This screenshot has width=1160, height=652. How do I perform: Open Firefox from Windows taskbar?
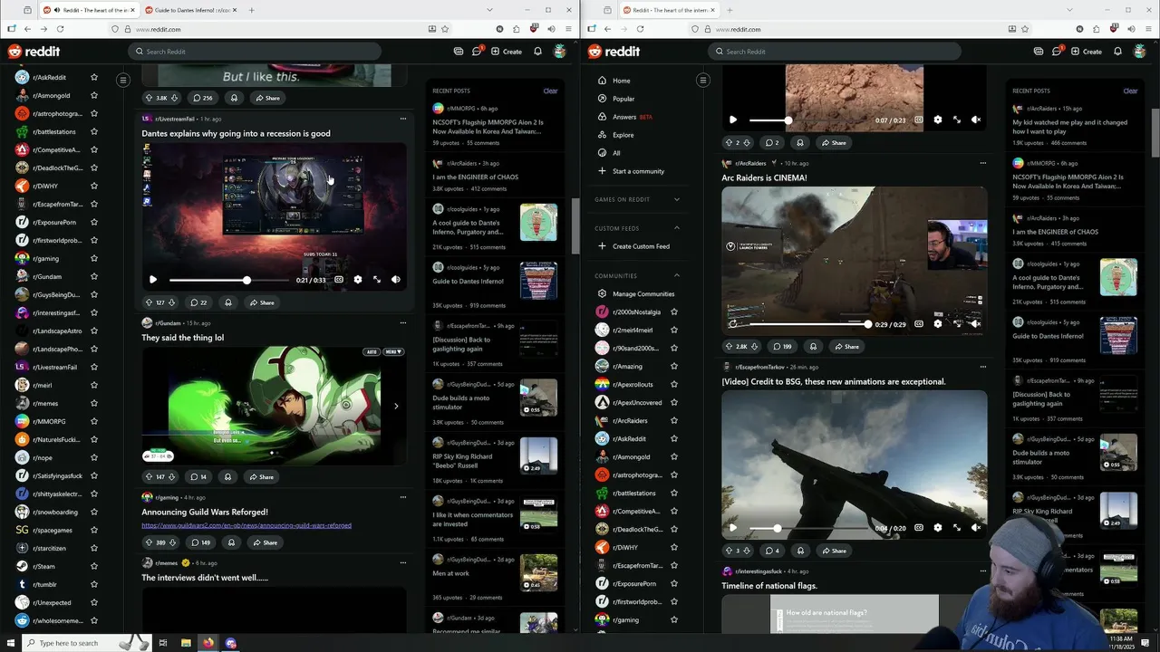coord(208,643)
